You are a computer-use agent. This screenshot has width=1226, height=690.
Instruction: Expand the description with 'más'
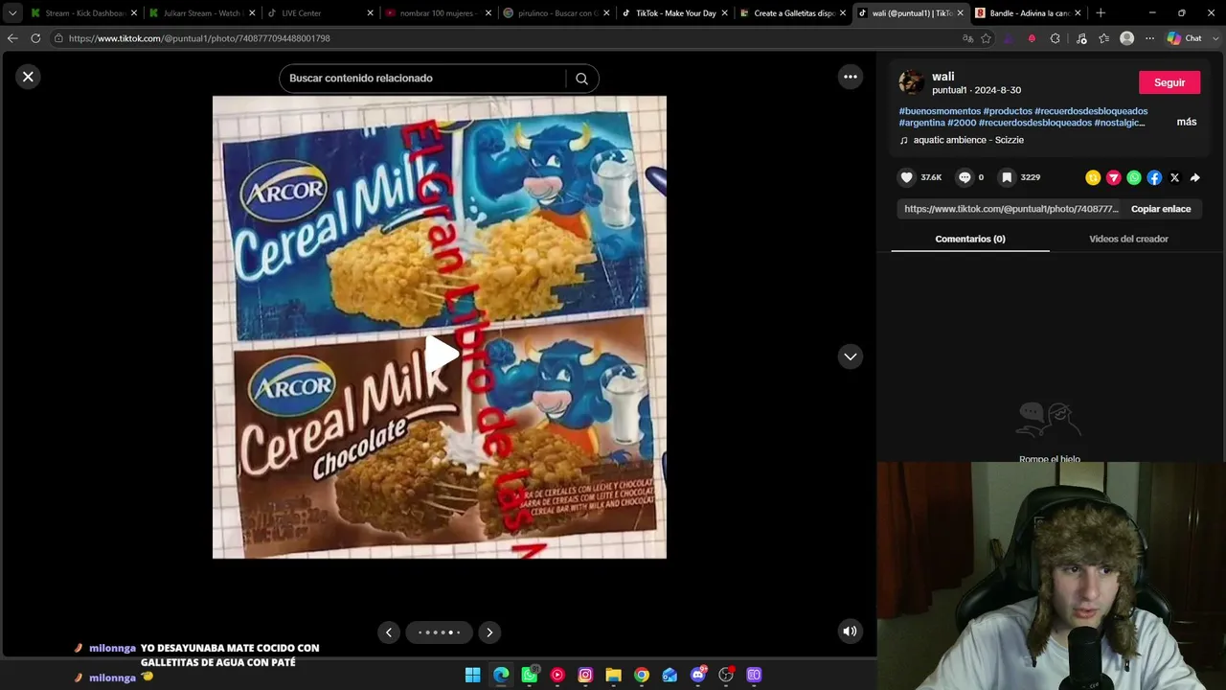click(1187, 123)
